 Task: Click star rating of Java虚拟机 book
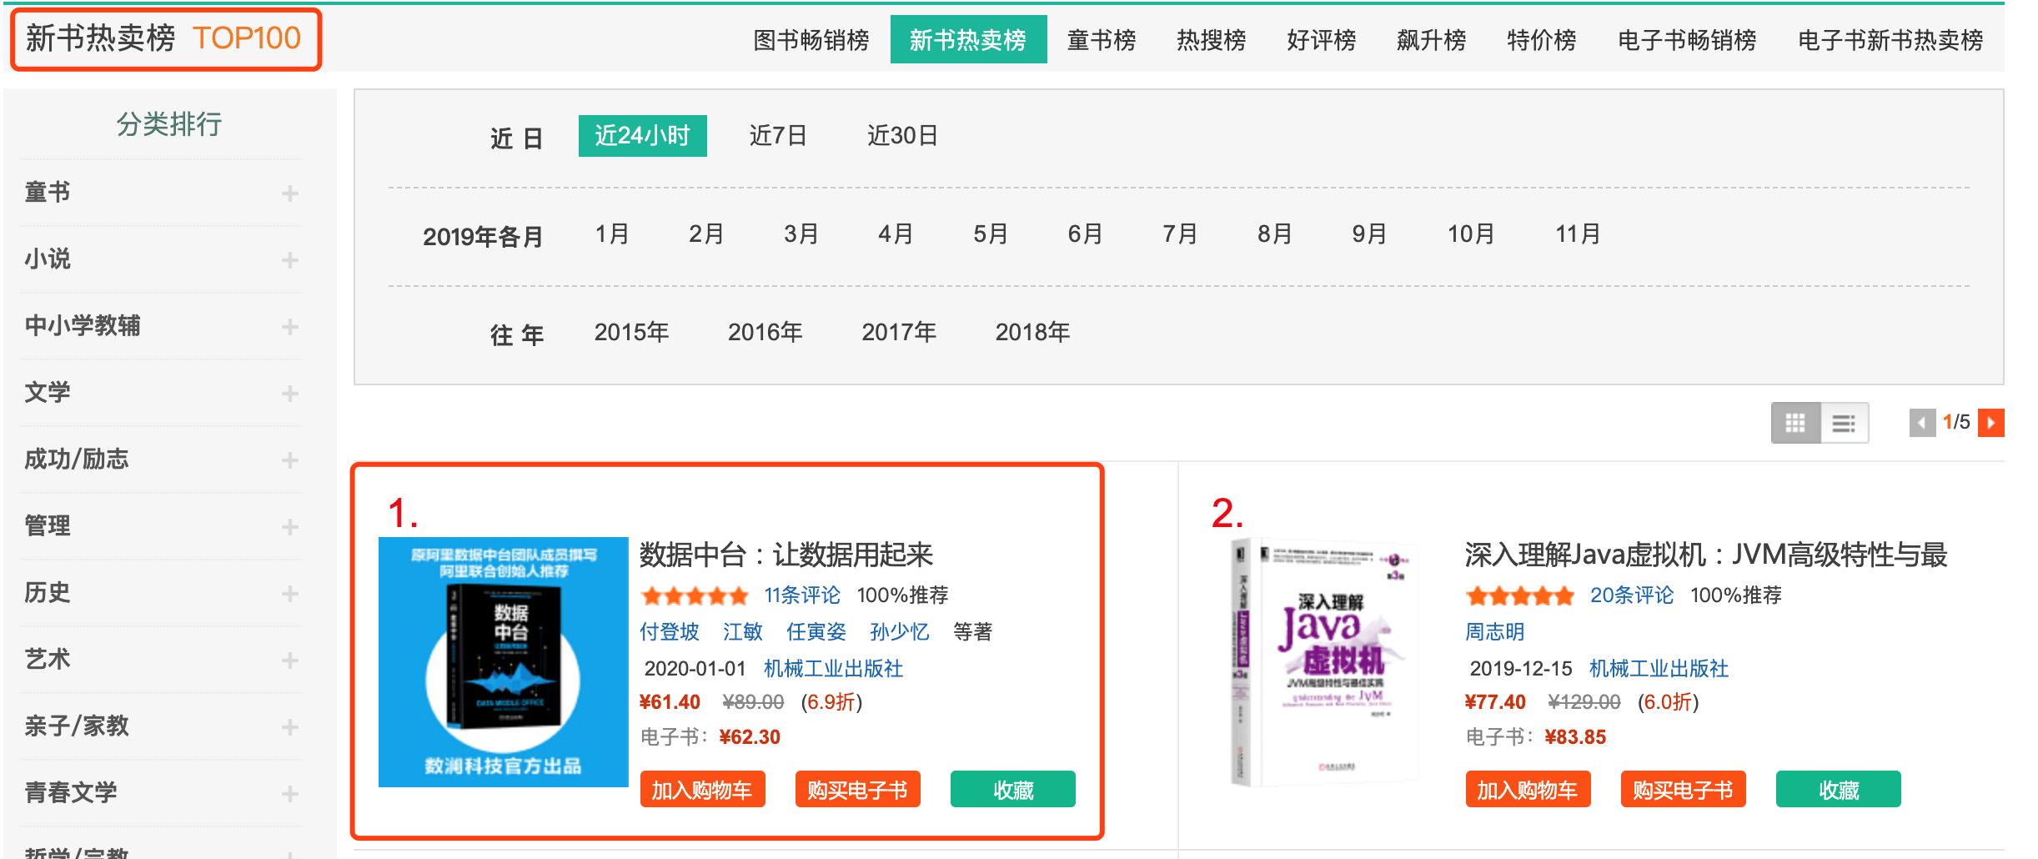pyautogui.click(x=1520, y=595)
